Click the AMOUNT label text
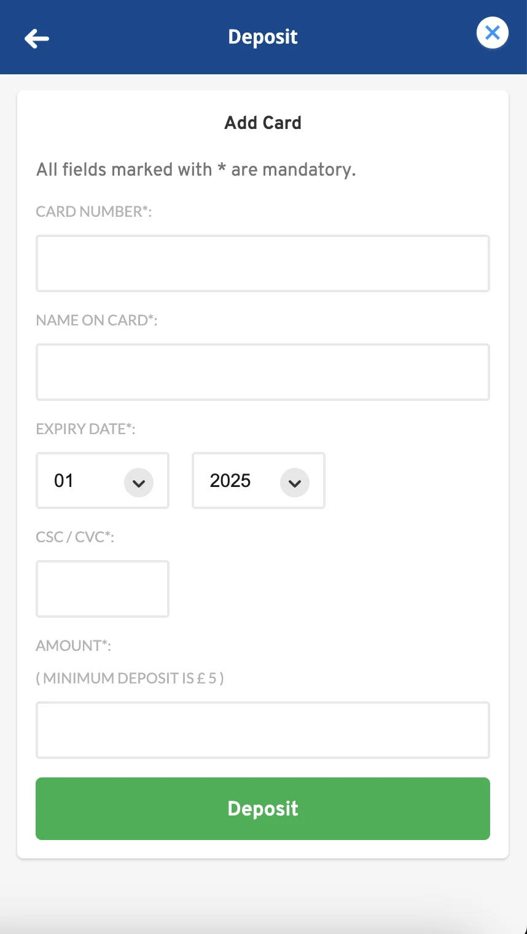 click(73, 646)
